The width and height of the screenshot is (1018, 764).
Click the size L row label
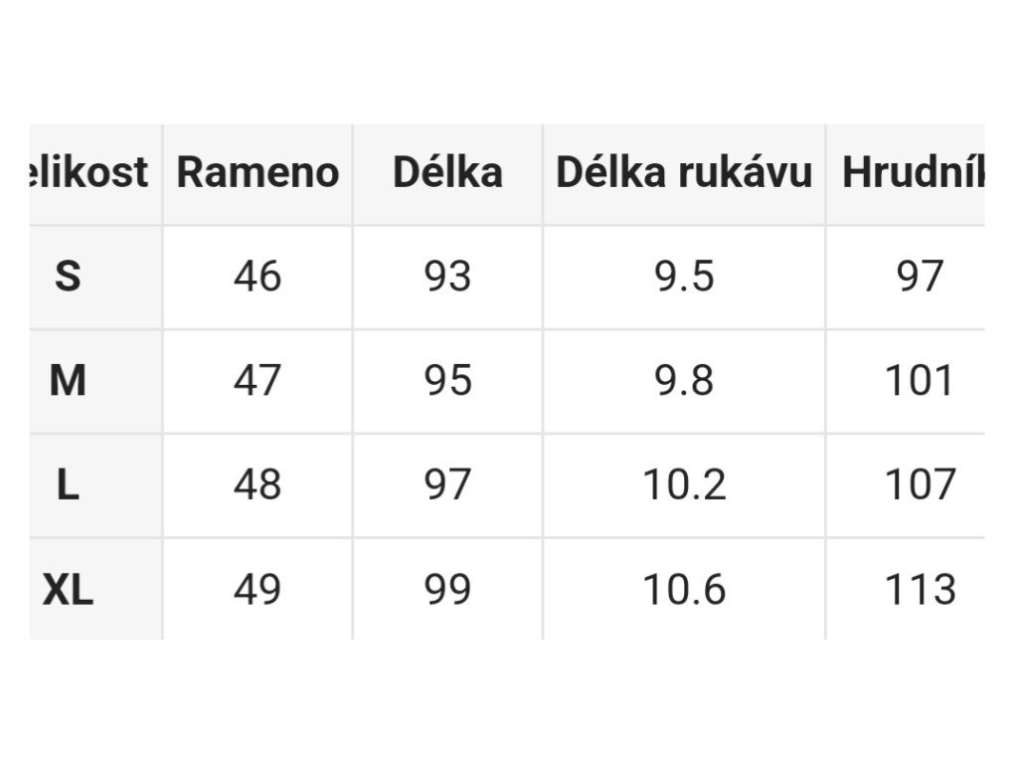coord(69,484)
